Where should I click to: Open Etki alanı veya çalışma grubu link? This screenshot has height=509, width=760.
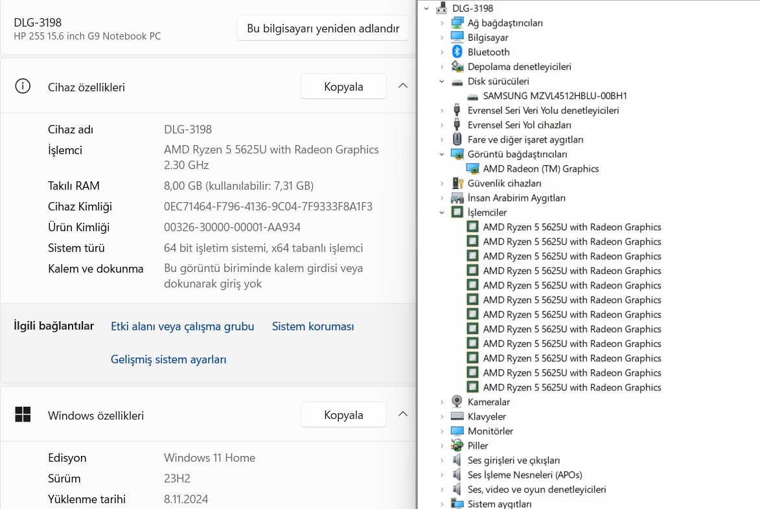[182, 326]
